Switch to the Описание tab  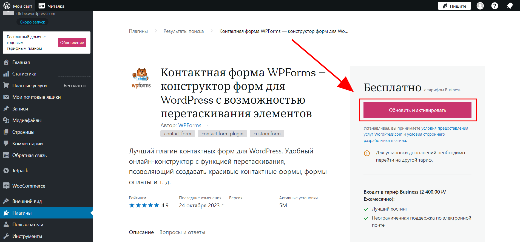pyautogui.click(x=141, y=232)
